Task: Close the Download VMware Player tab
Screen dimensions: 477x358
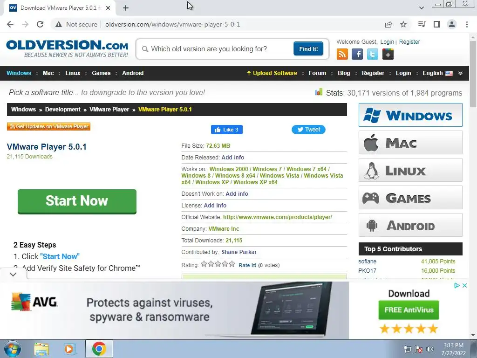Action: (108, 8)
